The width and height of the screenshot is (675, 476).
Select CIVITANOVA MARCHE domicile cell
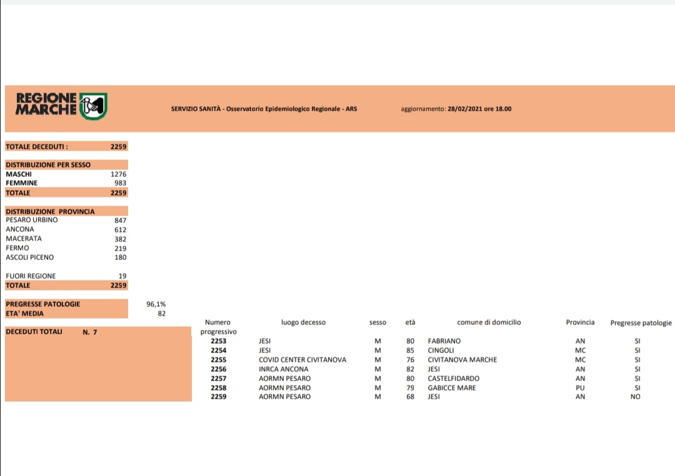(462, 360)
